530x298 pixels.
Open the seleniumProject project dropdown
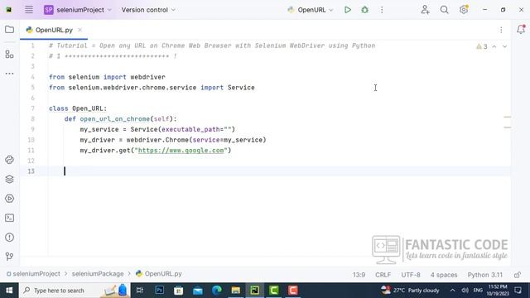(x=78, y=10)
